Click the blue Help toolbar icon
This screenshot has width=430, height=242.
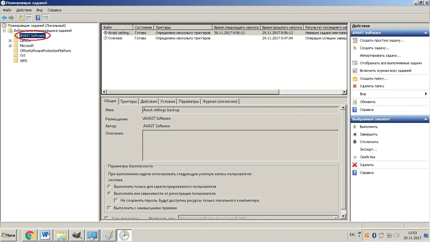click(x=38, y=18)
